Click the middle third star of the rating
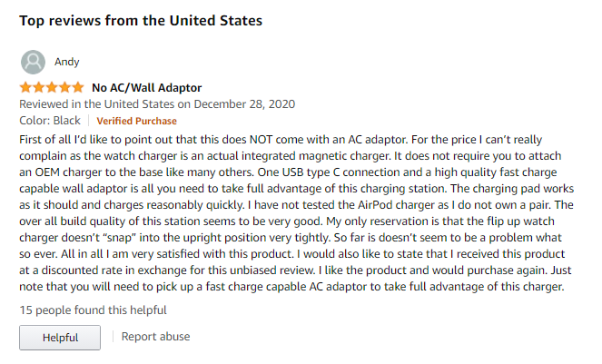The width and height of the screenshot is (602, 364). (52, 87)
